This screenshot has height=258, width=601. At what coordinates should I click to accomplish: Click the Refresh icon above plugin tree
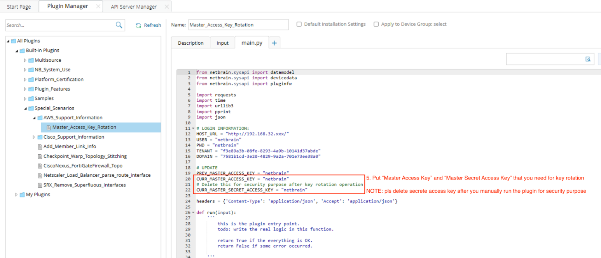click(x=138, y=25)
